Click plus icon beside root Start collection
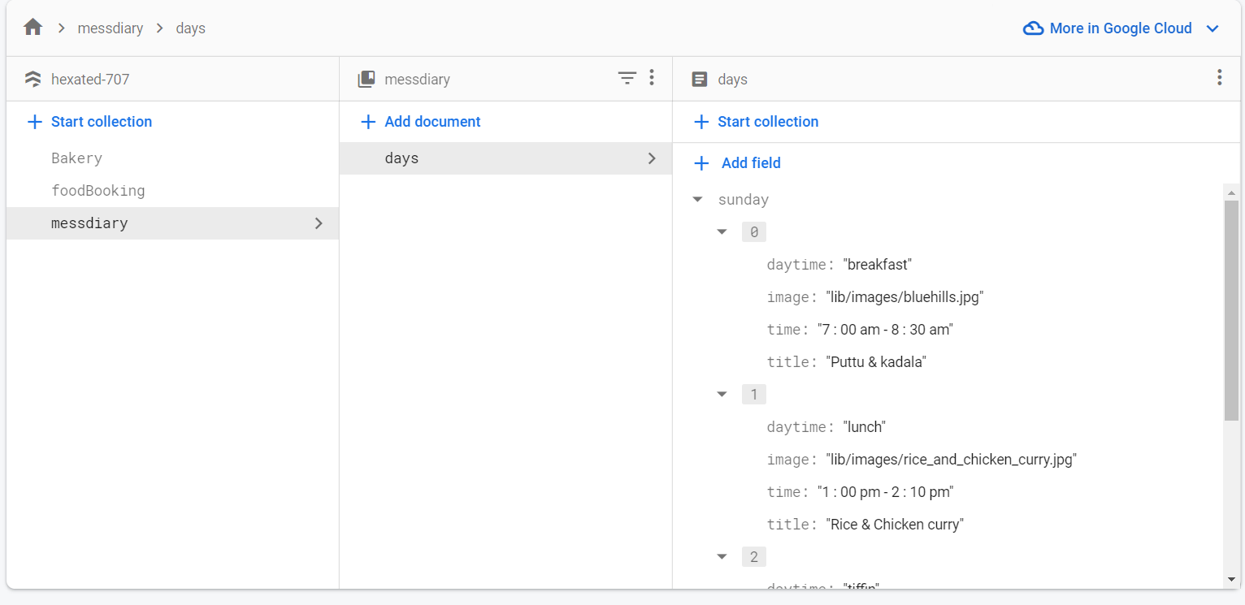This screenshot has width=1245, height=605. coord(34,122)
